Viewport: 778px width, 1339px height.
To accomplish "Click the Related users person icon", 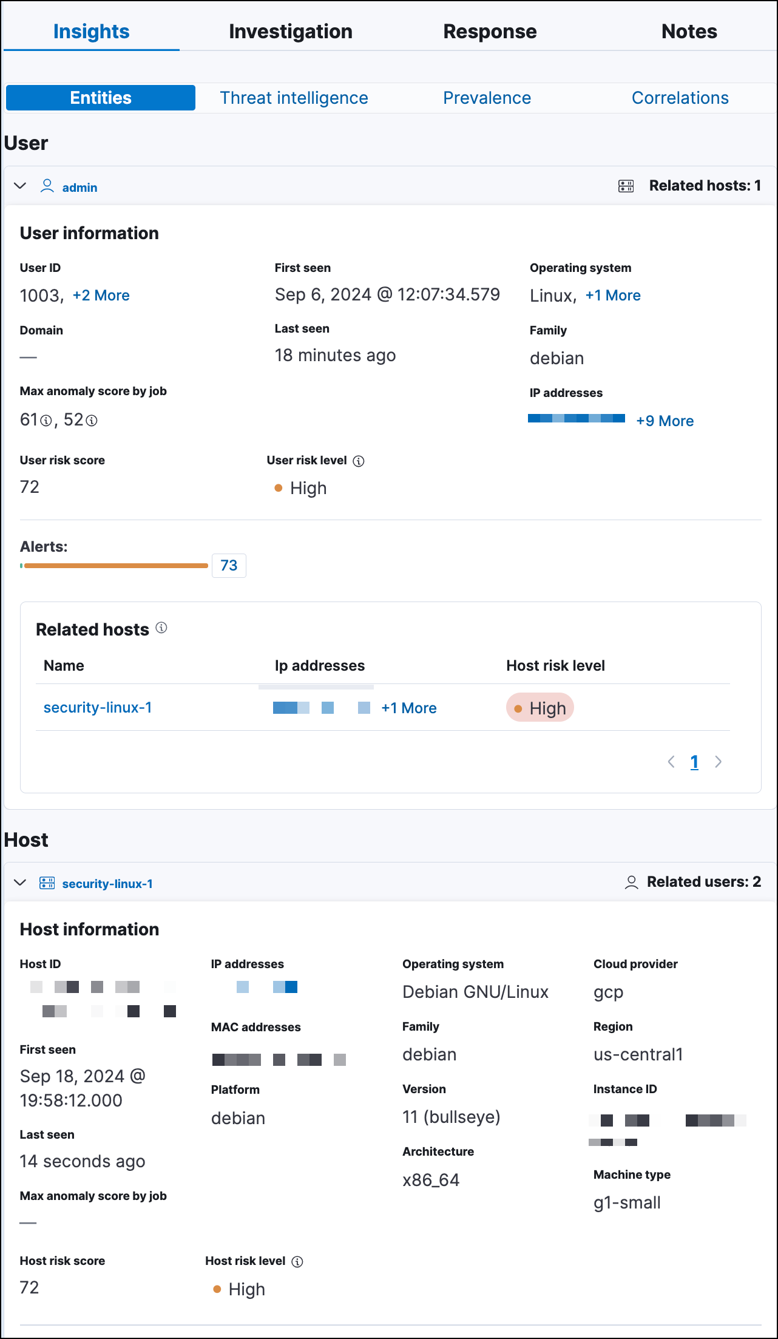I will [631, 883].
